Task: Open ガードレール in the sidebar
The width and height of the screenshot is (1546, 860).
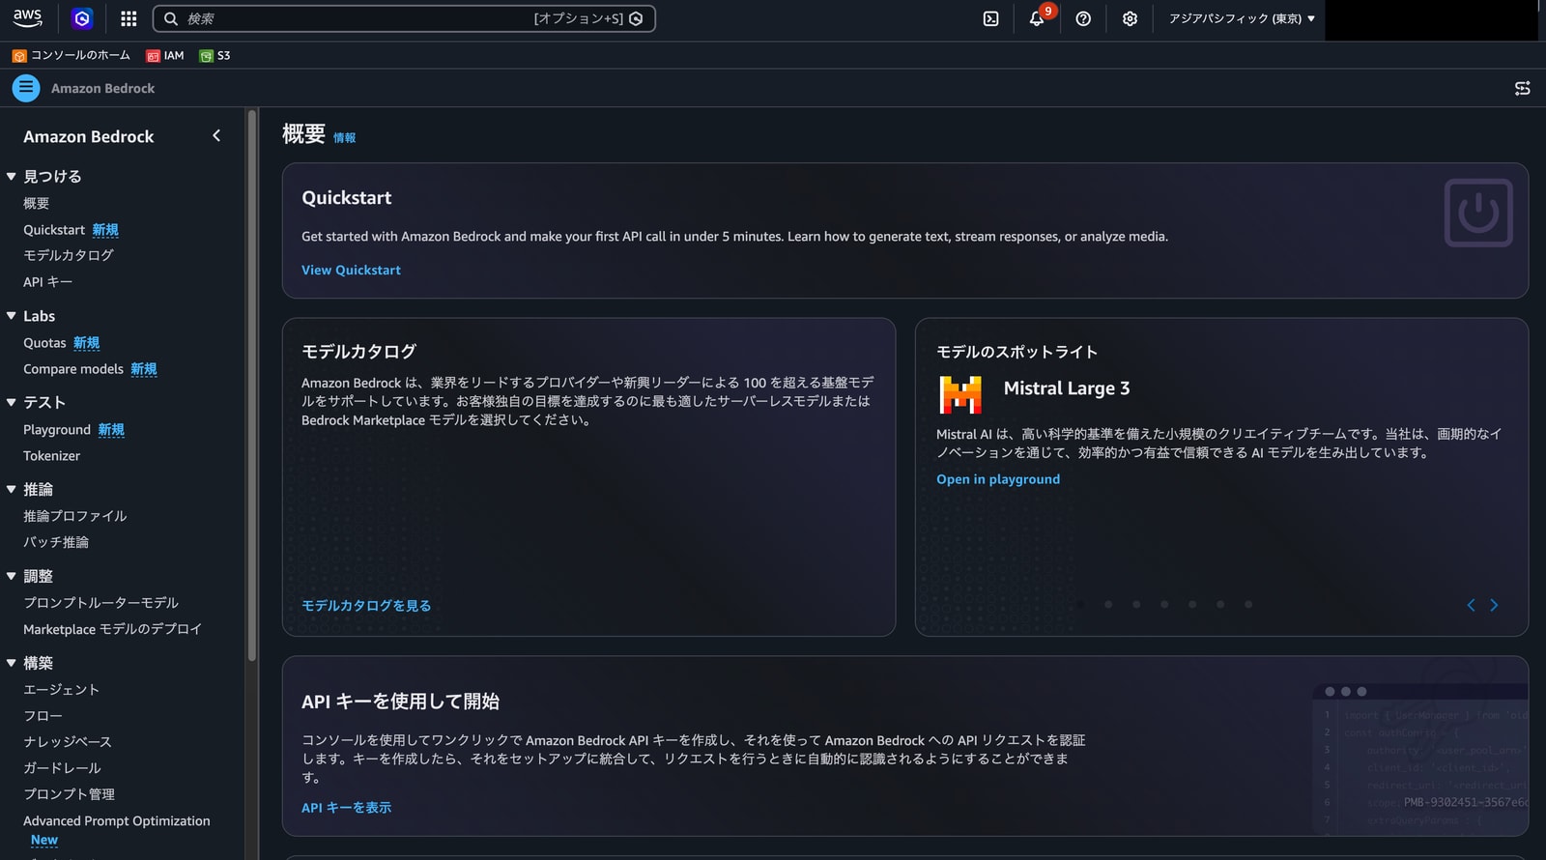Action: [62, 768]
